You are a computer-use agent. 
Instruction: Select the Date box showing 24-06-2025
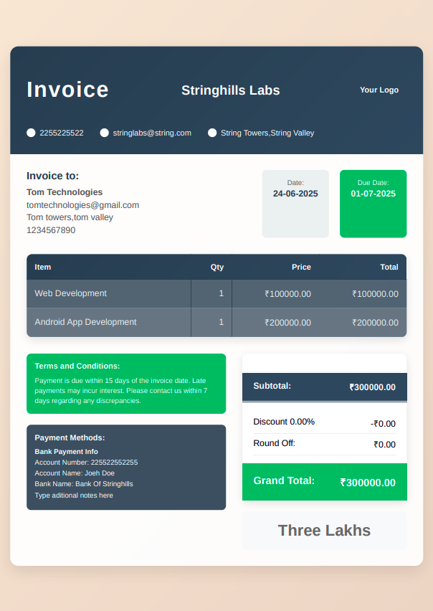click(x=295, y=204)
